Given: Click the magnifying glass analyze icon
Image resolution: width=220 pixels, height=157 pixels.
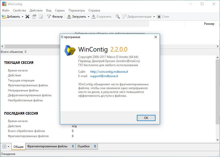Looking at the screenshot, I should (x=118, y=17).
